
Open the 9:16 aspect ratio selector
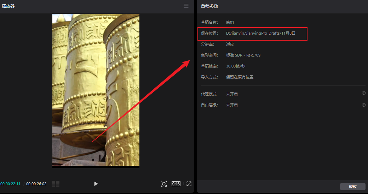(x=176, y=184)
